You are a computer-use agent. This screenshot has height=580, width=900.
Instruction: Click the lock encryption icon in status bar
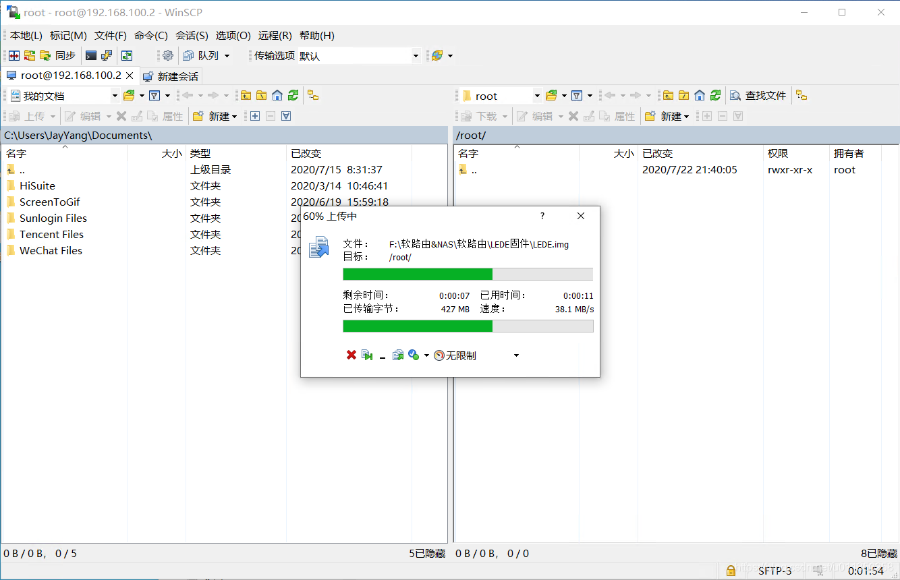(731, 571)
